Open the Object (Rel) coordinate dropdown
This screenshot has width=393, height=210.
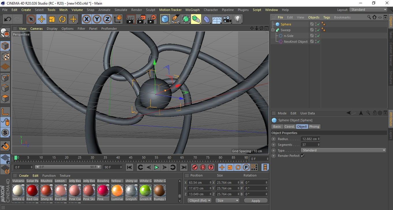coord(199,200)
